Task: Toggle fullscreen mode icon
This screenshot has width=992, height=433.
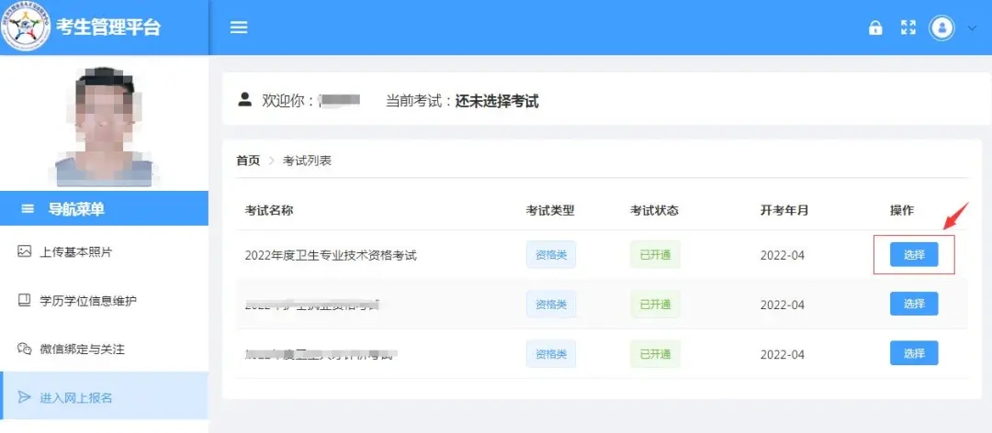Action: click(x=908, y=28)
